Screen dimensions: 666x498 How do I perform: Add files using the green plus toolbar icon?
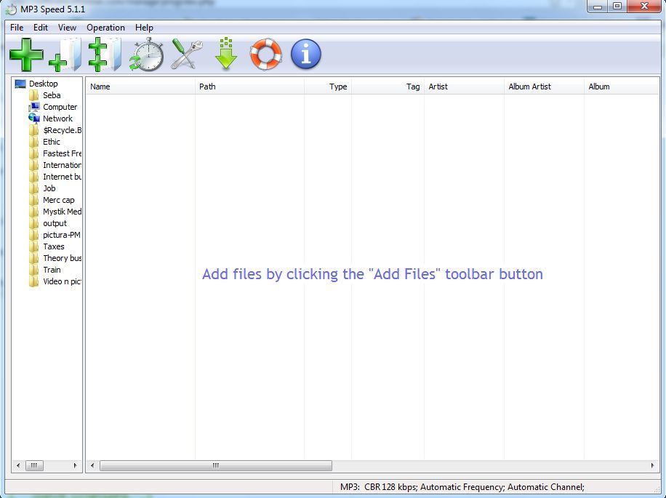click(x=27, y=54)
